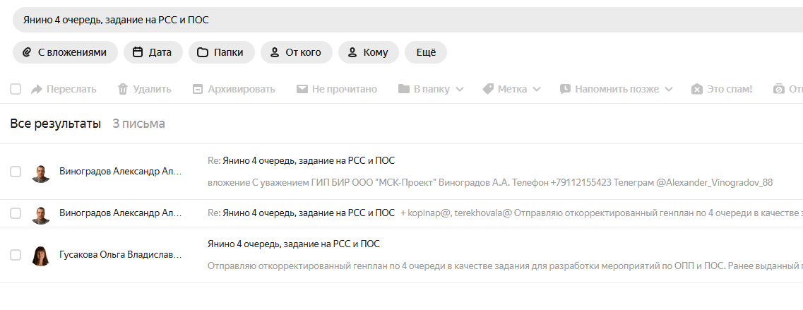
Task: Click the Archive (Архивировать) icon
Action: click(198, 89)
